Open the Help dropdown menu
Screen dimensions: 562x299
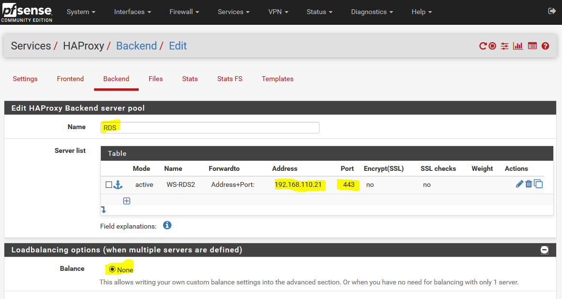421,12
